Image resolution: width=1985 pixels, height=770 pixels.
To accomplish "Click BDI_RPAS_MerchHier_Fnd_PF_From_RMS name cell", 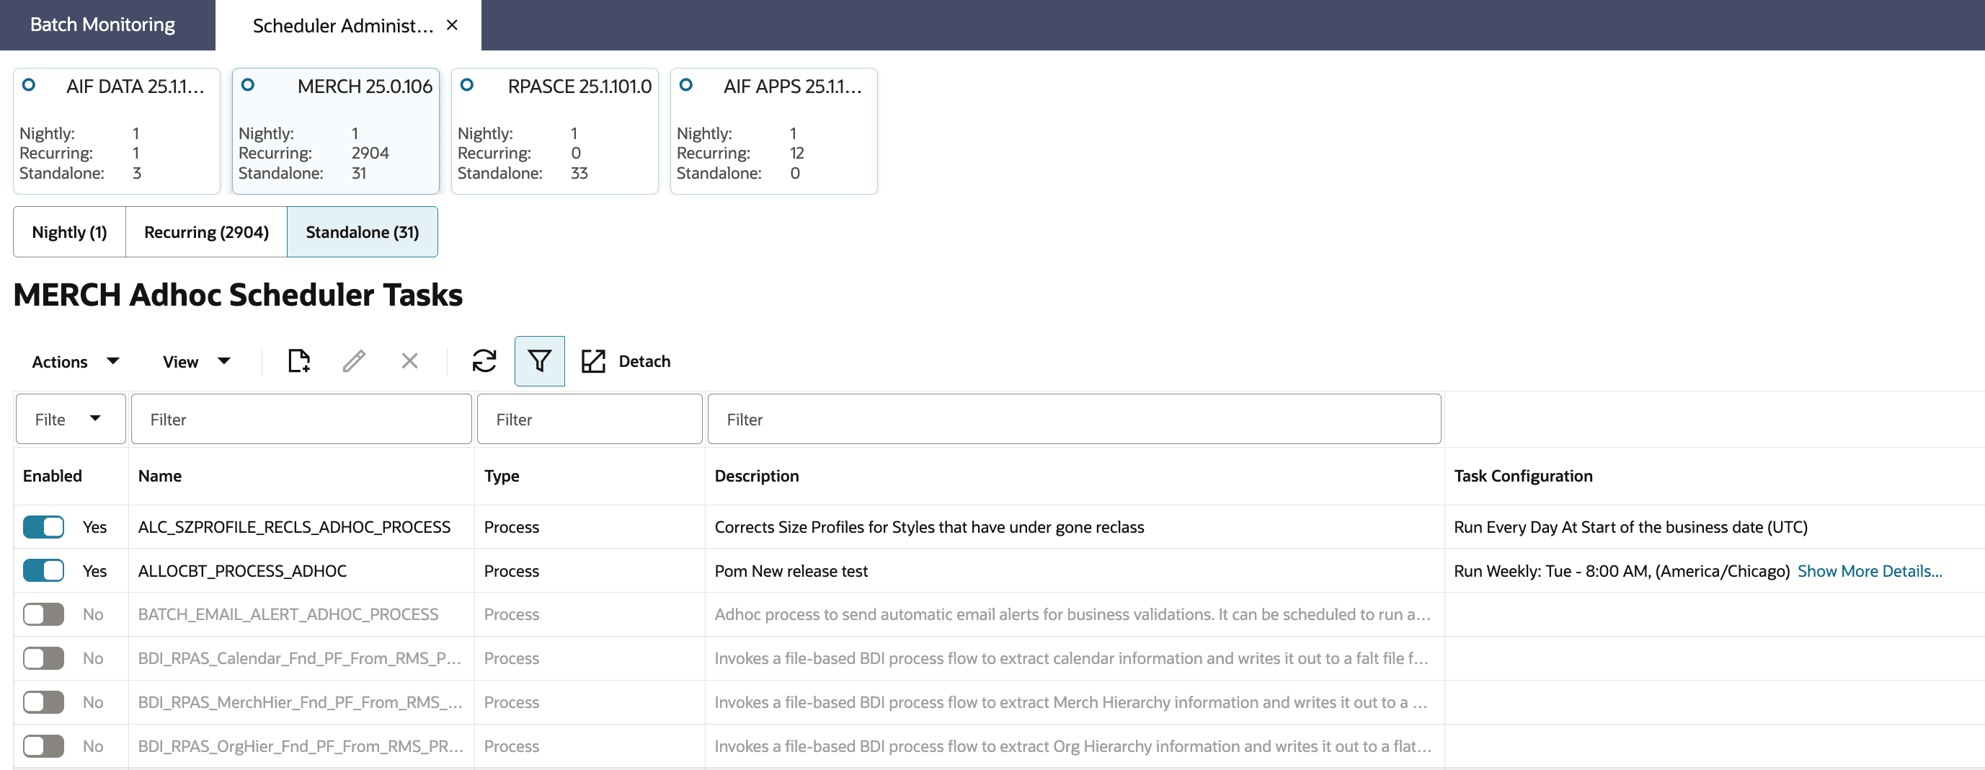I will [301, 702].
